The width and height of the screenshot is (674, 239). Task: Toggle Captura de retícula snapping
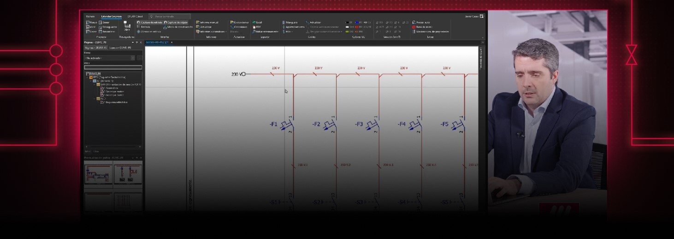(138, 23)
